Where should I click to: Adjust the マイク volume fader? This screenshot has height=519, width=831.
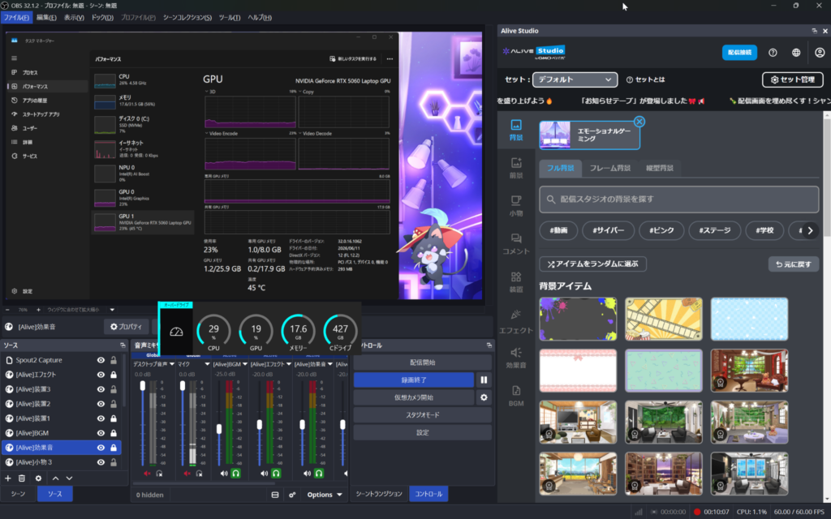click(183, 386)
